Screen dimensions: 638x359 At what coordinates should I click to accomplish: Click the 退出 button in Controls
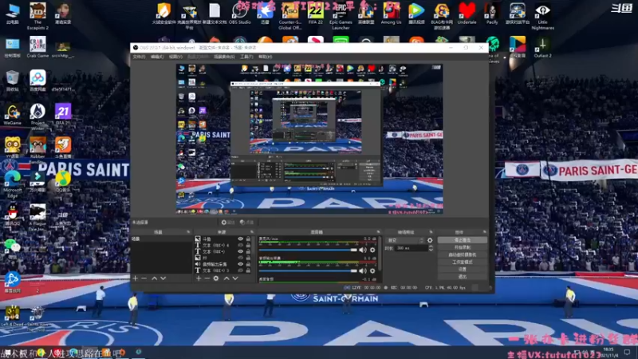463,277
